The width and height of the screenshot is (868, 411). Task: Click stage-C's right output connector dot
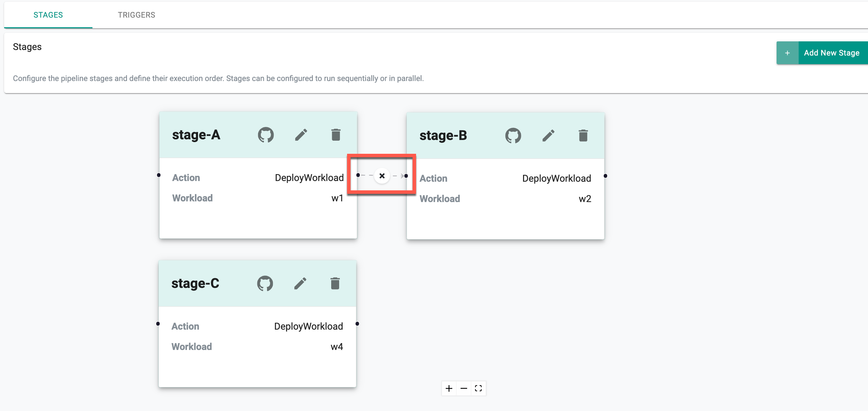point(357,324)
